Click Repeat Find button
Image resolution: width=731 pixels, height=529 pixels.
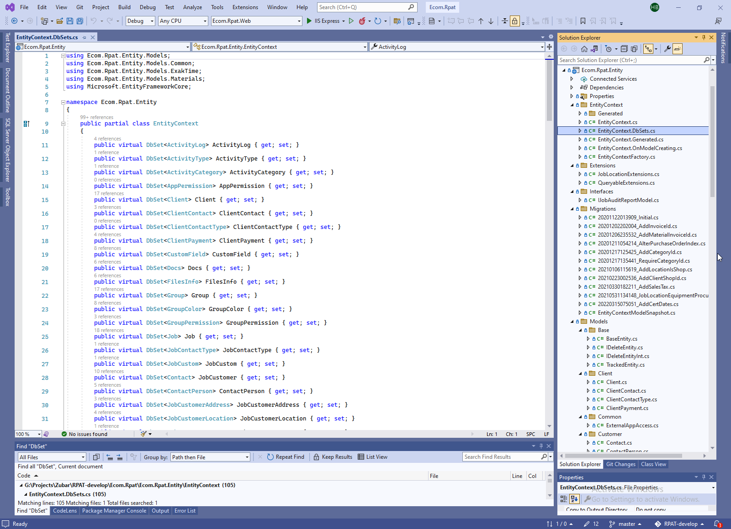286,457
